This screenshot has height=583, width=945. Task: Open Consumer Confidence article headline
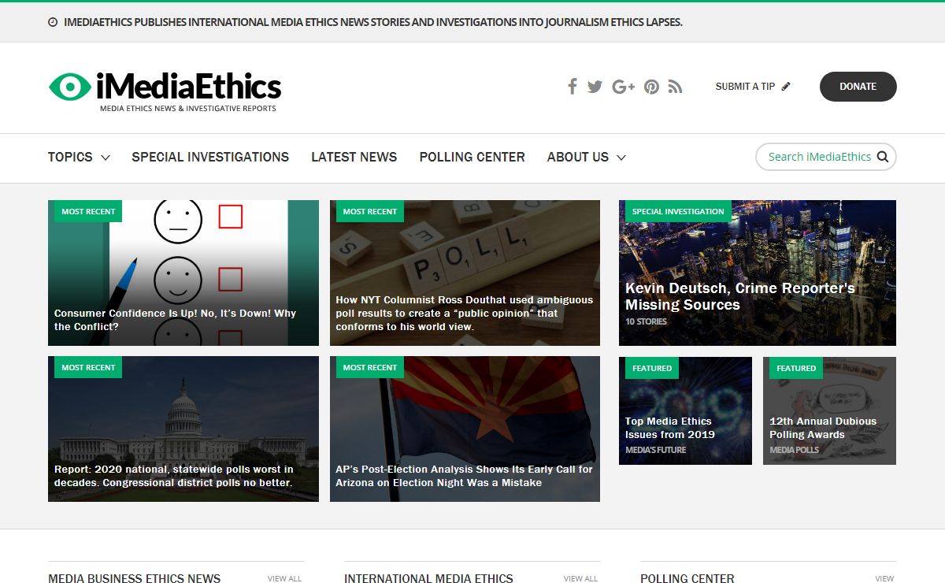175,320
